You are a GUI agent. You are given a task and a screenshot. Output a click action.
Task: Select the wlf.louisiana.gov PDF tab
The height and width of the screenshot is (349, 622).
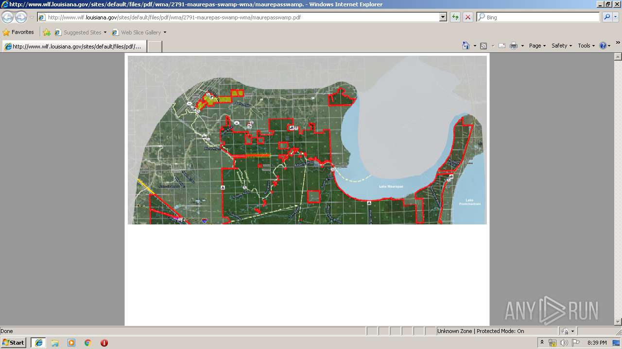pyautogui.click(x=74, y=47)
